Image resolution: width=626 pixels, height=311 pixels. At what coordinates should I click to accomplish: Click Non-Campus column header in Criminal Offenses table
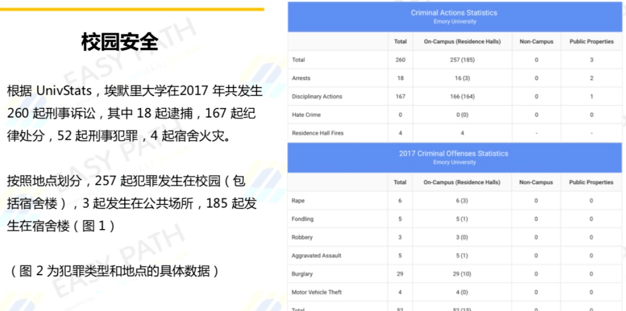[x=536, y=182]
